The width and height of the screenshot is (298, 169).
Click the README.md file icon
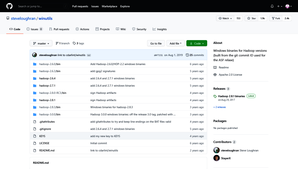tap(35, 151)
